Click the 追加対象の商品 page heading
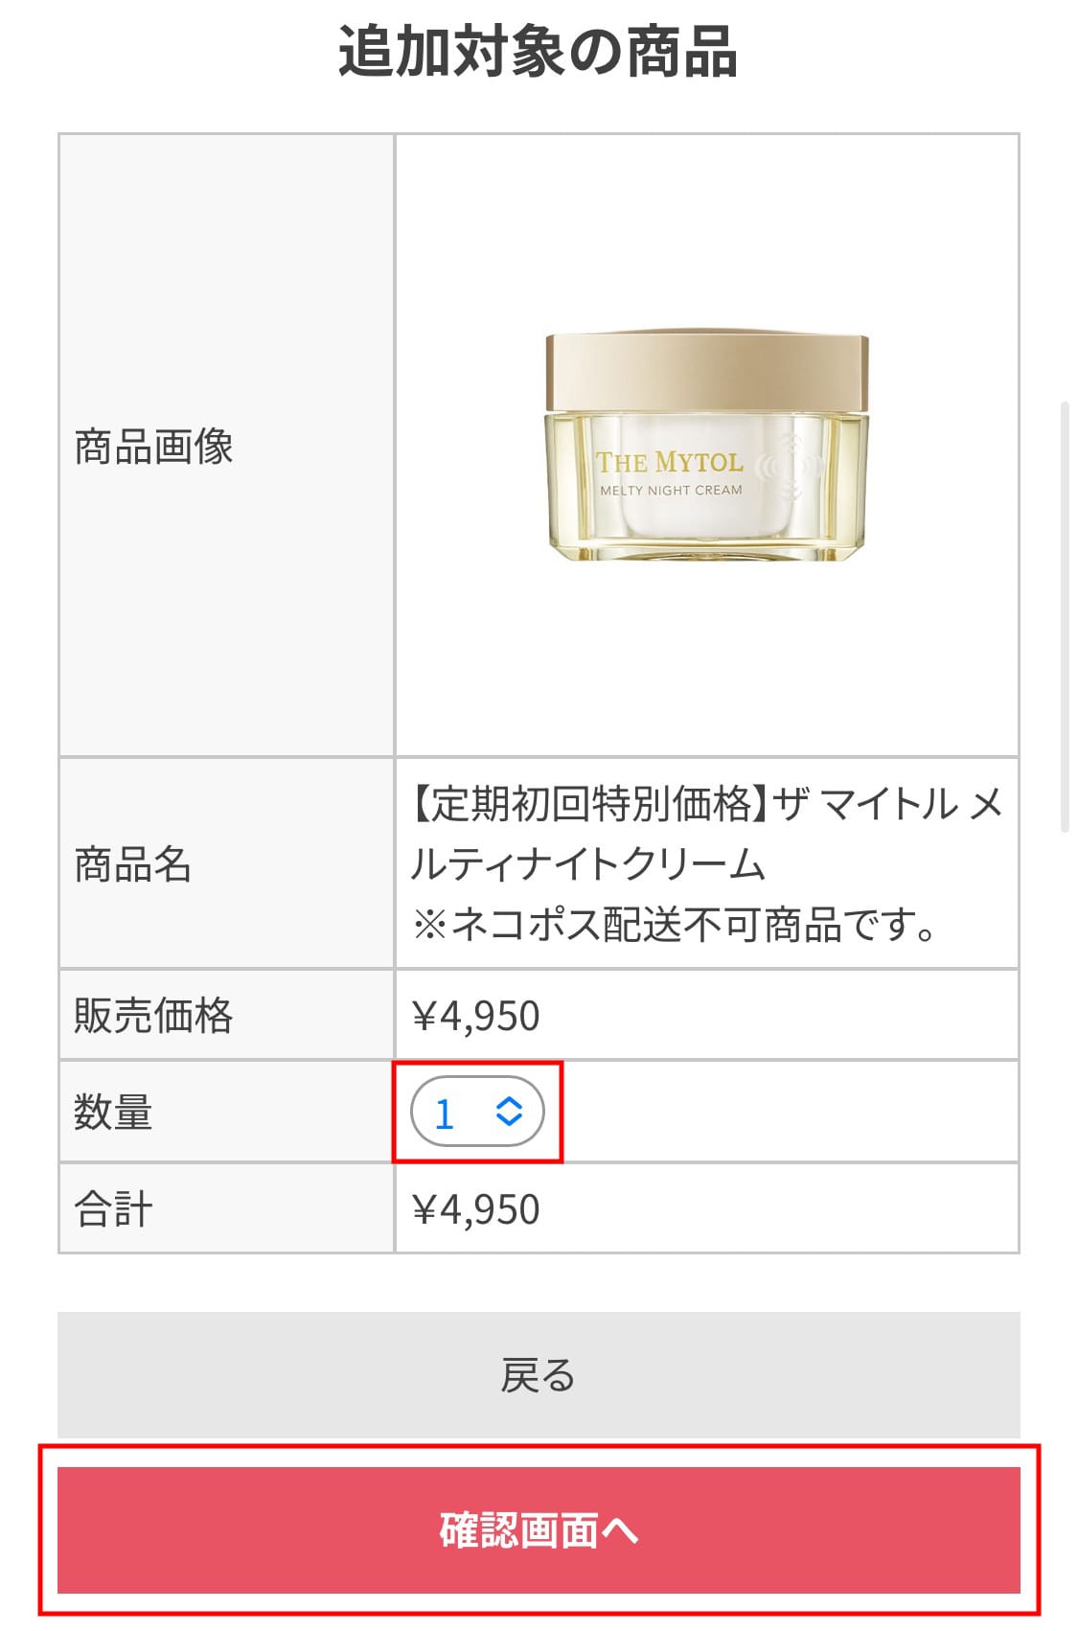The height and width of the screenshot is (1631, 1078). coord(539,50)
